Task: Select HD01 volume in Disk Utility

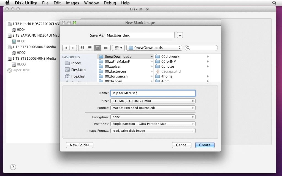Action: [19, 41]
